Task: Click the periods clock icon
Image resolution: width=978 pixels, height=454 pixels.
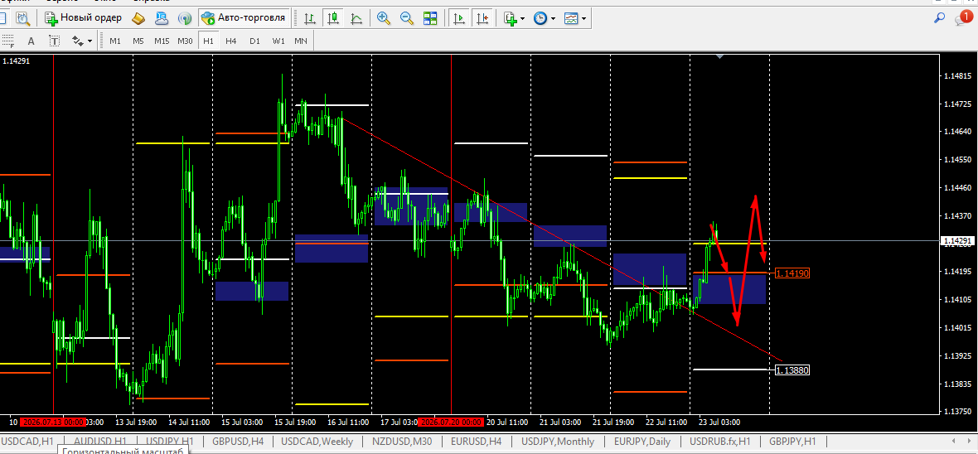Action: [x=540, y=19]
